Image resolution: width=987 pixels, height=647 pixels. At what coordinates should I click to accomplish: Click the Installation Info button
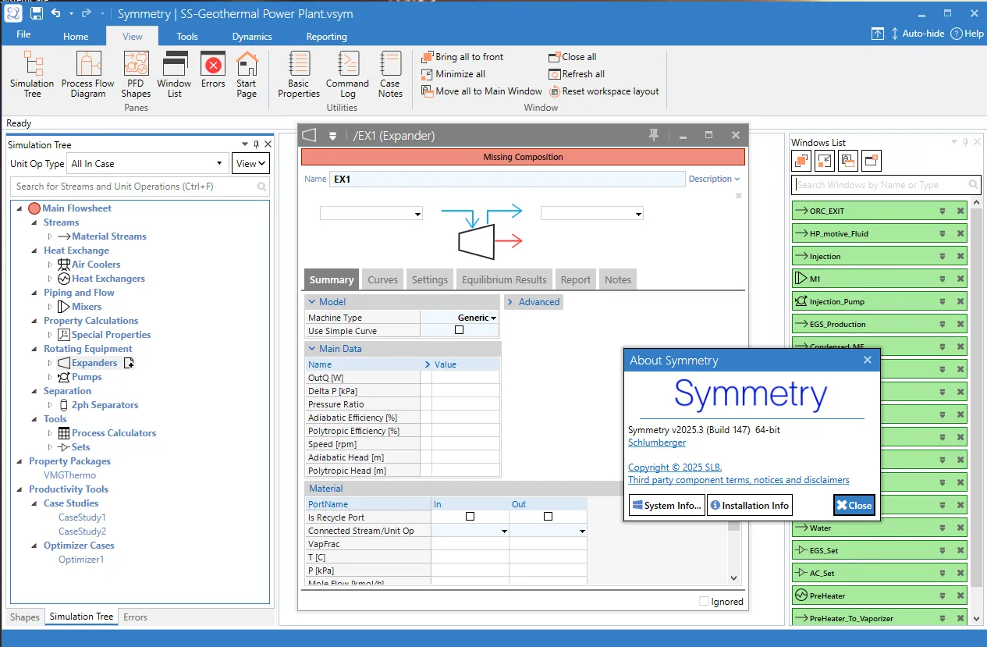pyautogui.click(x=749, y=505)
